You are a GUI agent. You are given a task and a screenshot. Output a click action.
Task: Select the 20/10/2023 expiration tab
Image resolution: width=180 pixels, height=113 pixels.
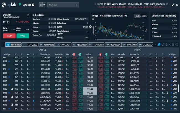13,45
